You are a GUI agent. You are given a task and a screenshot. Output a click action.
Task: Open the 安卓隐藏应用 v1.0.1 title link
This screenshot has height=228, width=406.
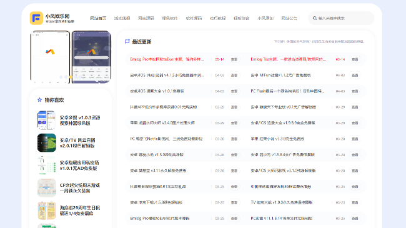(x=79, y=166)
